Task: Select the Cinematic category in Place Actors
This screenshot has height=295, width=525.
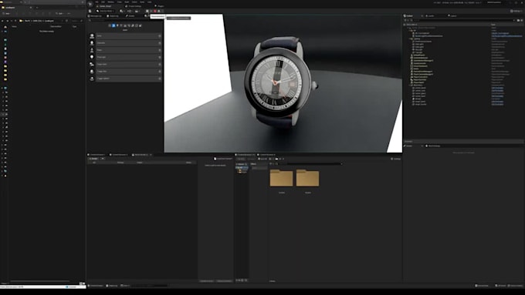Action: (125, 25)
